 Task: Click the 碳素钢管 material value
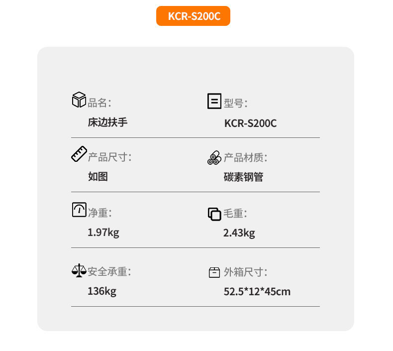(243, 177)
